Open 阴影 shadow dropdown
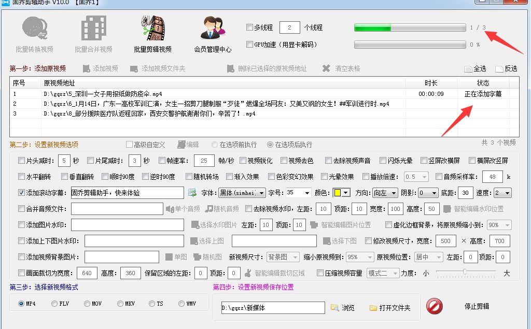531x329 pixels. 428,193
